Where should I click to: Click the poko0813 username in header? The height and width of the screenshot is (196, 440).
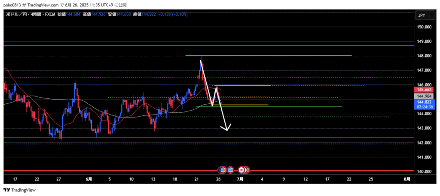tap(13, 5)
